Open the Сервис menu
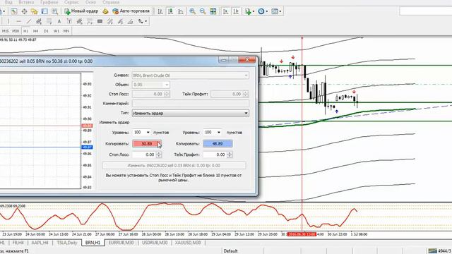The image size is (452, 254). pyautogui.click(x=71, y=2)
